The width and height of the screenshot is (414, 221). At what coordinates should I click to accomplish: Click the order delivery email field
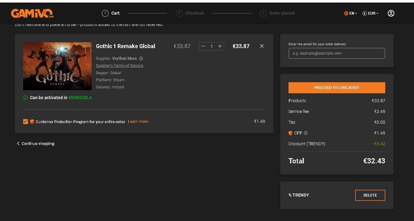pyautogui.click(x=337, y=53)
